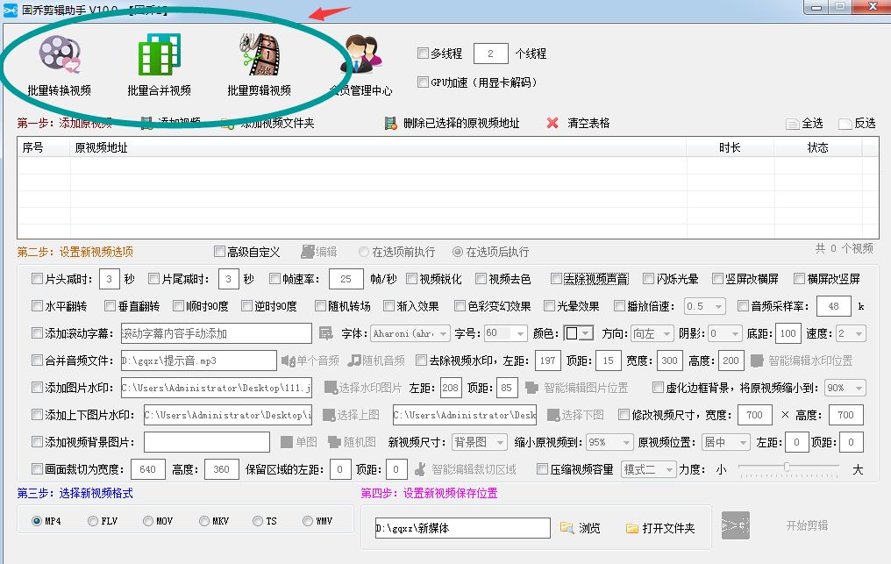
Task: Click the 清空表格 text button
Action: point(588,123)
